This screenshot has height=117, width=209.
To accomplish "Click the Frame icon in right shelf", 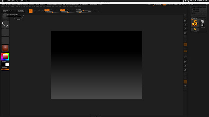I will click(185, 58).
